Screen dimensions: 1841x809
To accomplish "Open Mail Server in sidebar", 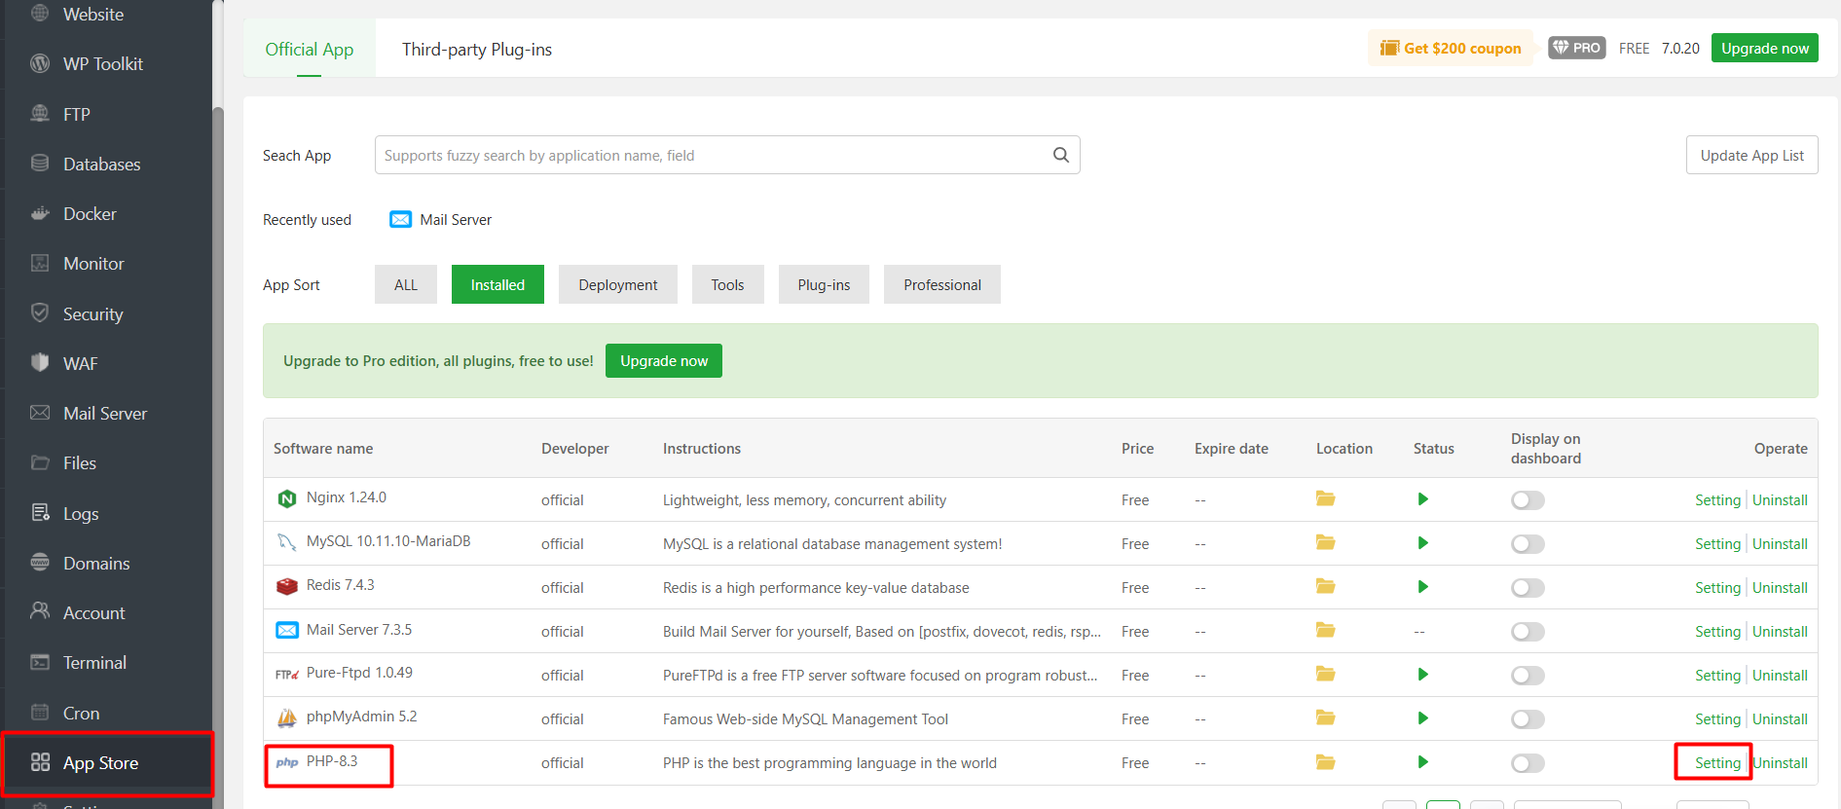I will pos(107,413).
